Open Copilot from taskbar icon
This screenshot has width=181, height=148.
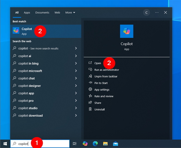point(85,144)
